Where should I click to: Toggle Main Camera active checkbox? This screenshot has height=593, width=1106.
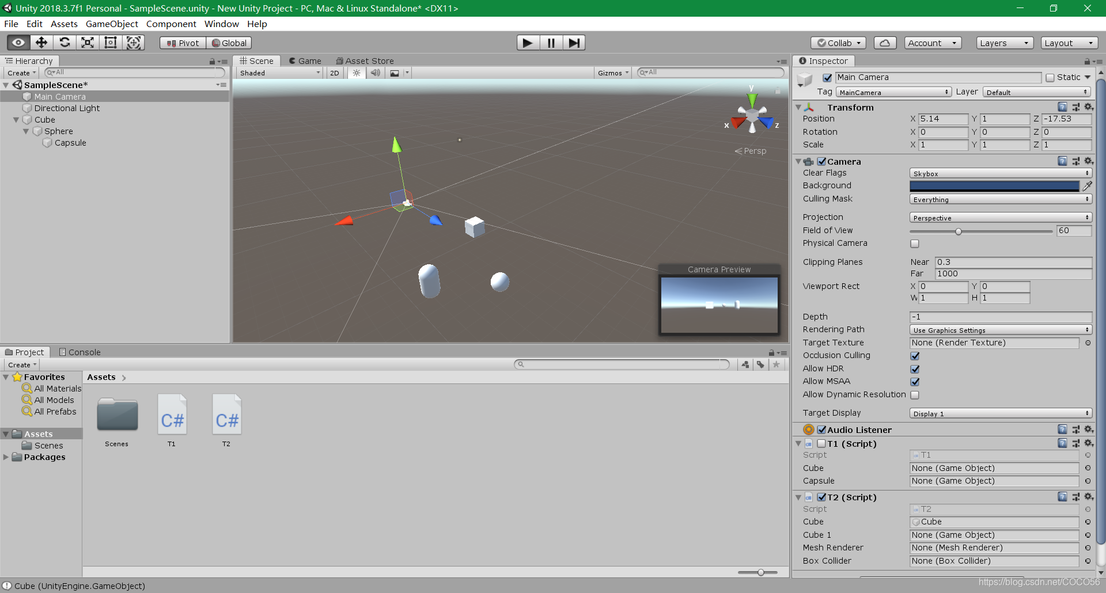tap(827, 78)
